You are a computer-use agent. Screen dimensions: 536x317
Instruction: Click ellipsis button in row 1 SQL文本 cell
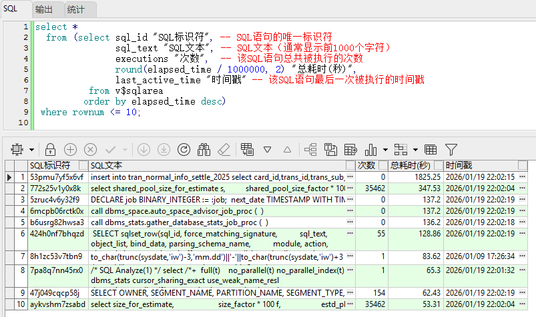pyautogui.click(x=350, y=177)
